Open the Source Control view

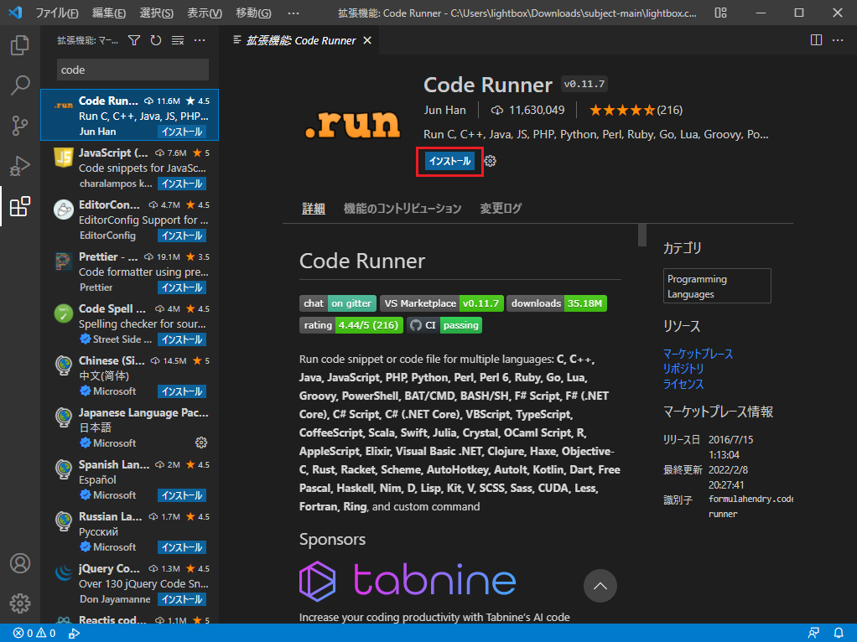click(x=19, y=126)
